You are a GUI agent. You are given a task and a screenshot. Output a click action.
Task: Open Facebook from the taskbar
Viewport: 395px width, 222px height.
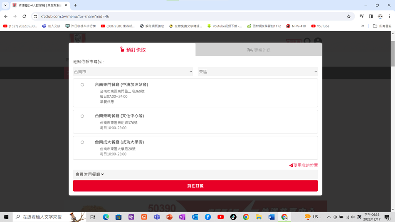click(x=208, y=217)
